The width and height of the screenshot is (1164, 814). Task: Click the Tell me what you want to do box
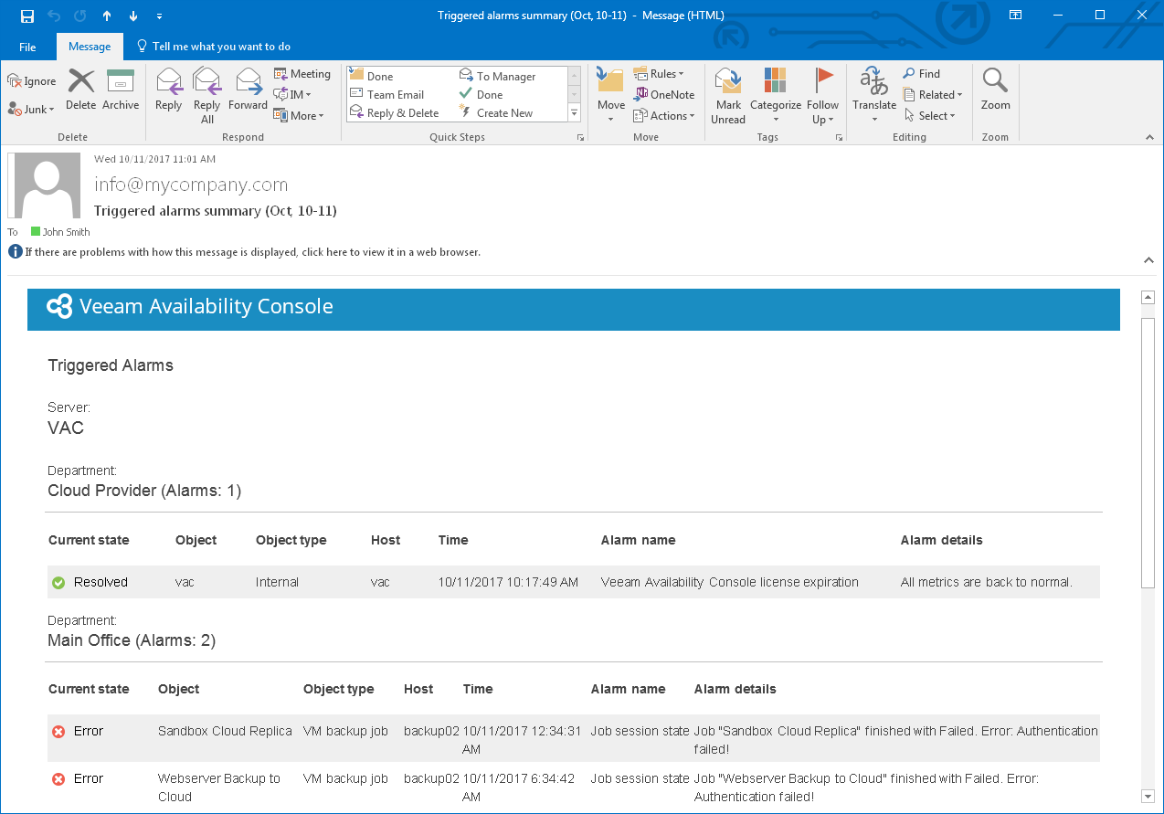tap(213, 47)
